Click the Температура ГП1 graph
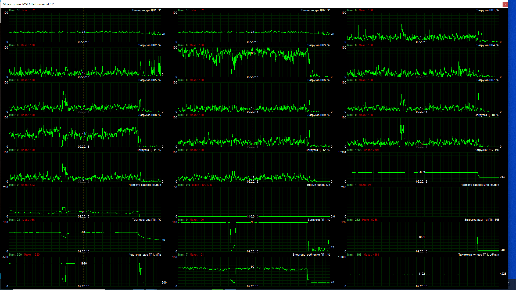 tap(85, 237)
